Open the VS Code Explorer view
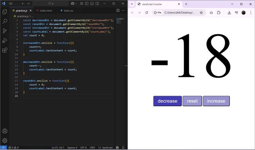The image size is (255, 150). [5, 12]
